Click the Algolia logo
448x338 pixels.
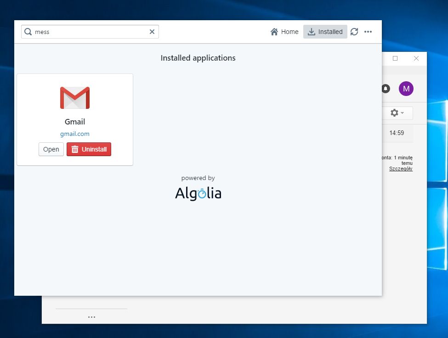pos(198,193)
